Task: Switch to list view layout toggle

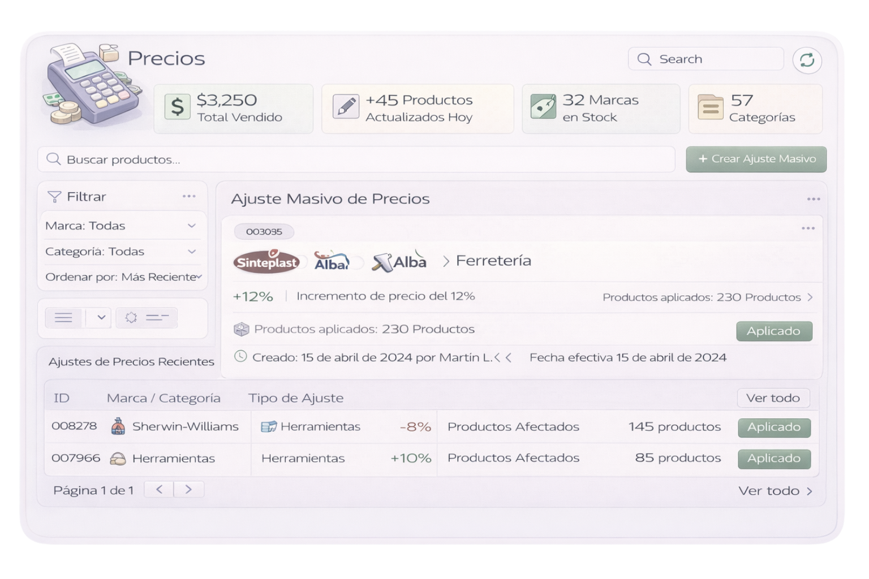Action: [64, 318]
